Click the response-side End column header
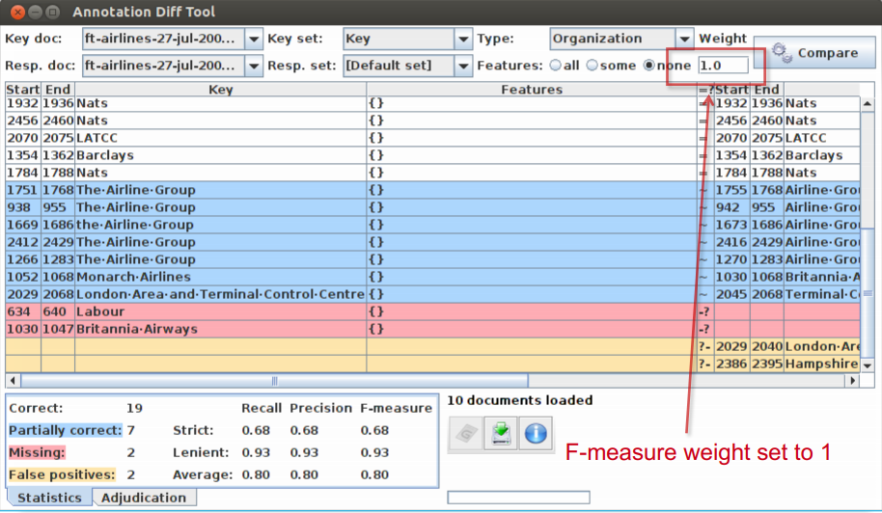This screenshot has height=513, width=882. pyautogui.click(x=767, y=90)
